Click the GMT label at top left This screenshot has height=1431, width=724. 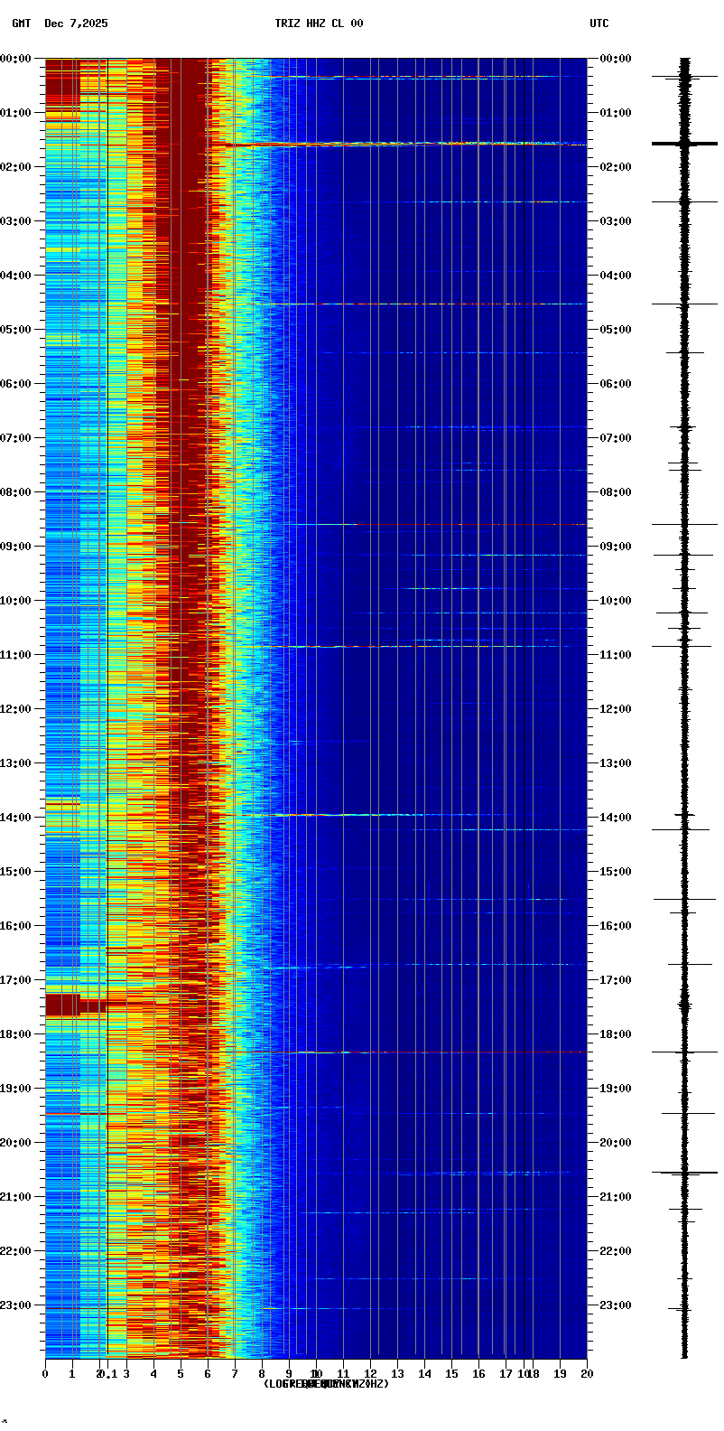(22, 23)
